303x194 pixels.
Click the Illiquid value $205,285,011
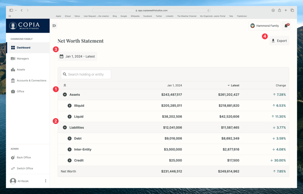pos(171,105)
